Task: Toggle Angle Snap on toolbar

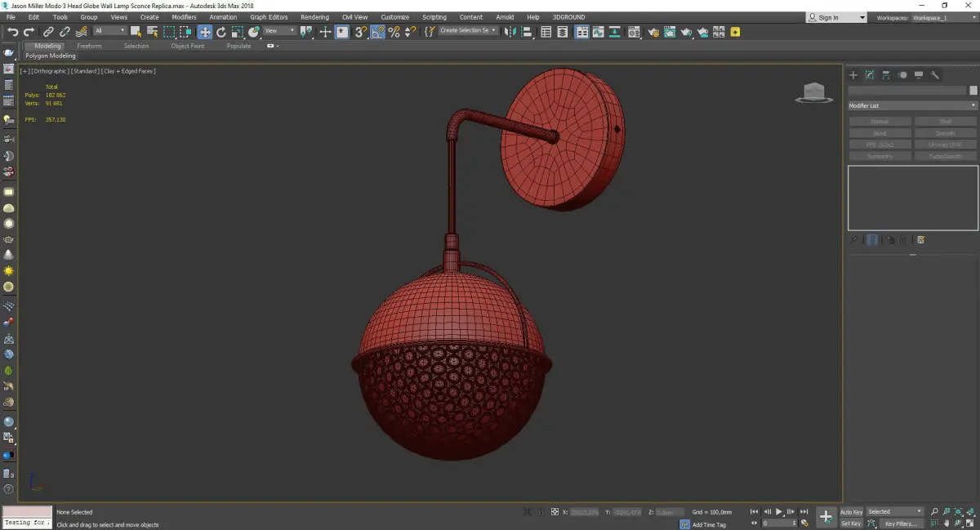Action: point(377,32)
